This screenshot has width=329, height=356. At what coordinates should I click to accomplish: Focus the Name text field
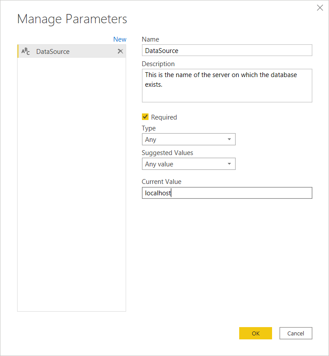pyautogui.click(x=227, y=50)
